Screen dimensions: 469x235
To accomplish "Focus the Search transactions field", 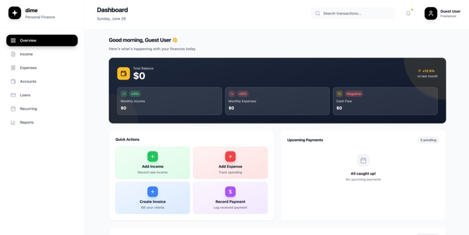I will [x=353, y=13].
